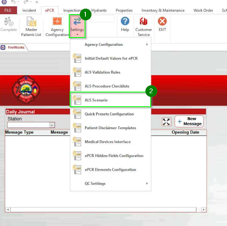Screen dimensions: 227x226
Task: Expand Agency Configuration submenu arrow
Action: click(147, 44)
